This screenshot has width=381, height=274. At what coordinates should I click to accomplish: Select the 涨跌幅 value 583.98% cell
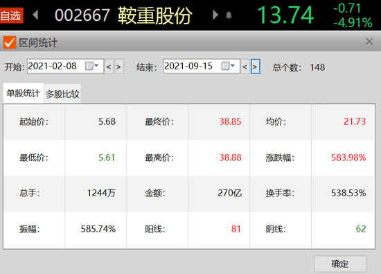point(343,157)
